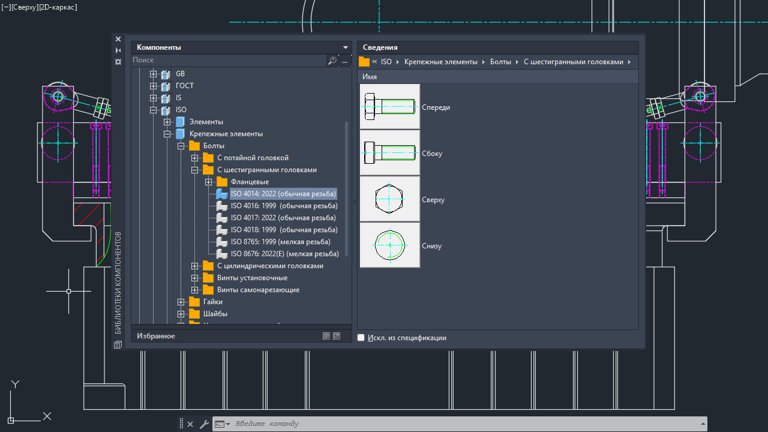Expand the С цилиндрическими головками folder
Image resolution: width=768 pixels, height=432 pixels.
(194, 266)
